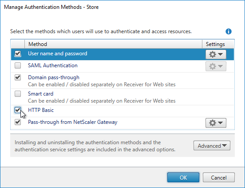Uncheck HTTP Basic checkbox
The height and width of the screenshot is (188, 245).
pos(18,110)
